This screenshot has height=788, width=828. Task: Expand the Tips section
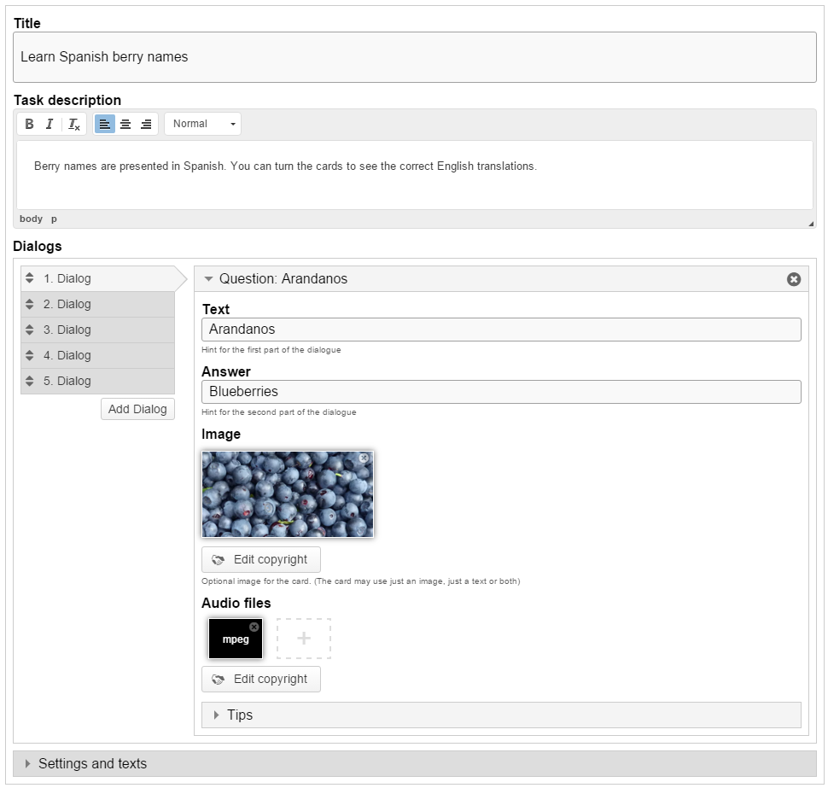point(501,715)
